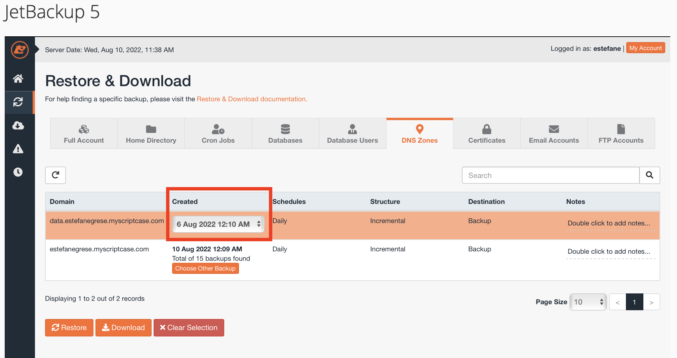This screenshot has height=358, width=677.
Task: Click inside the Search input field
Action: pyautogui.click(x=550, y=175)
